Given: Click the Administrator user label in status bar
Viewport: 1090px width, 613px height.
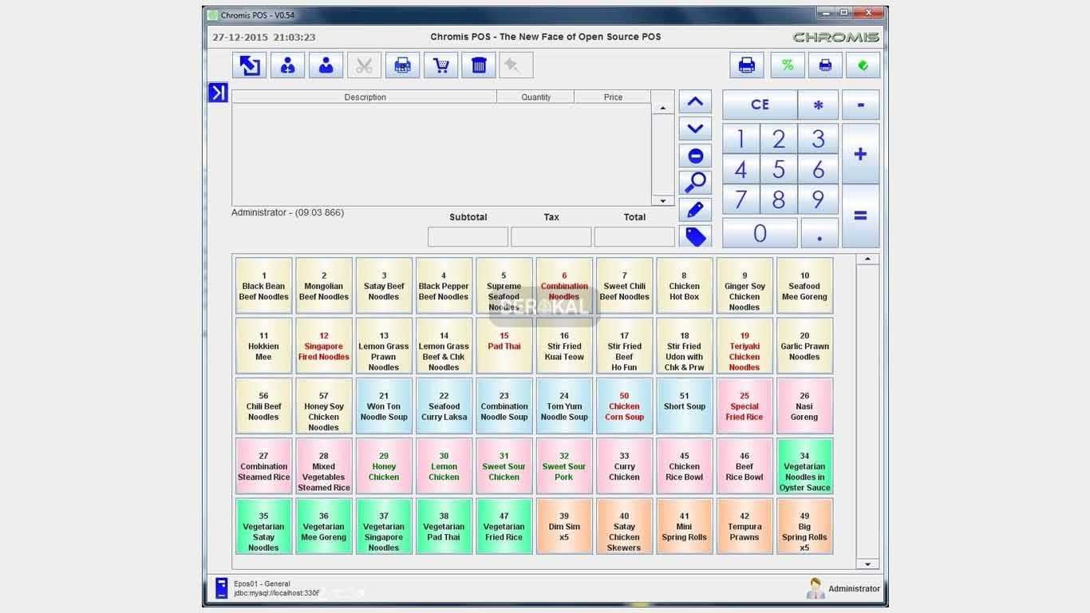Looking at the screenshot, I should point(854,589).
